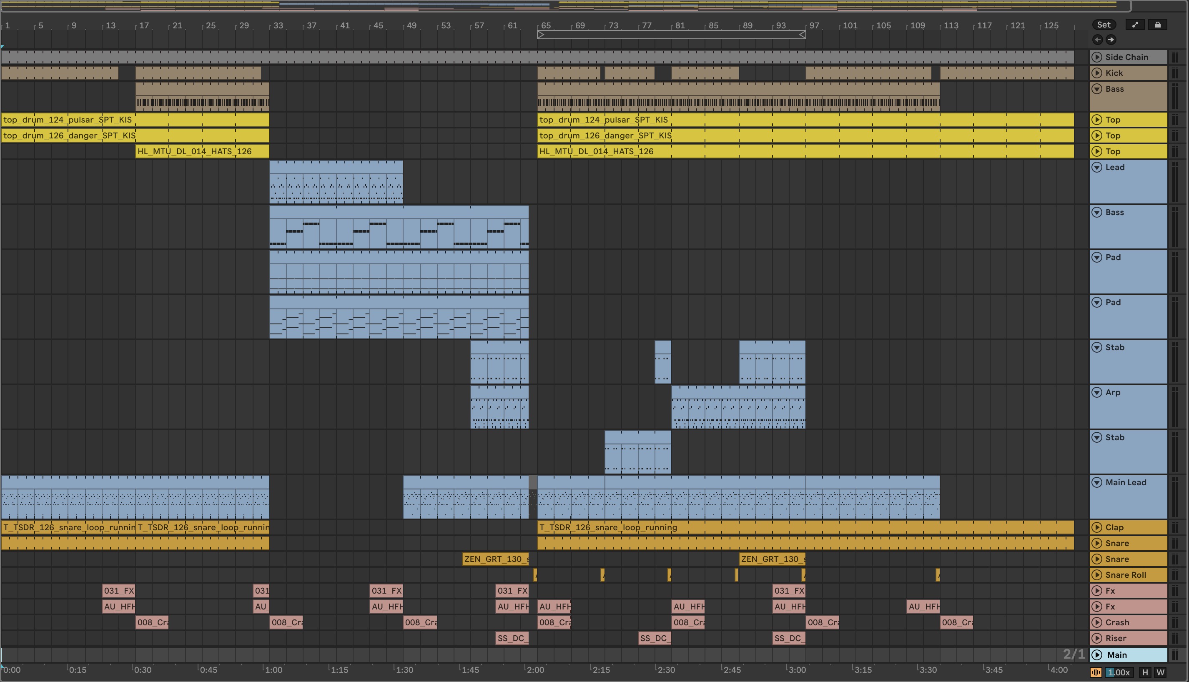Unfold the Side Chain track
This screenshot has height=682, width=1189.
point(1097,57)
